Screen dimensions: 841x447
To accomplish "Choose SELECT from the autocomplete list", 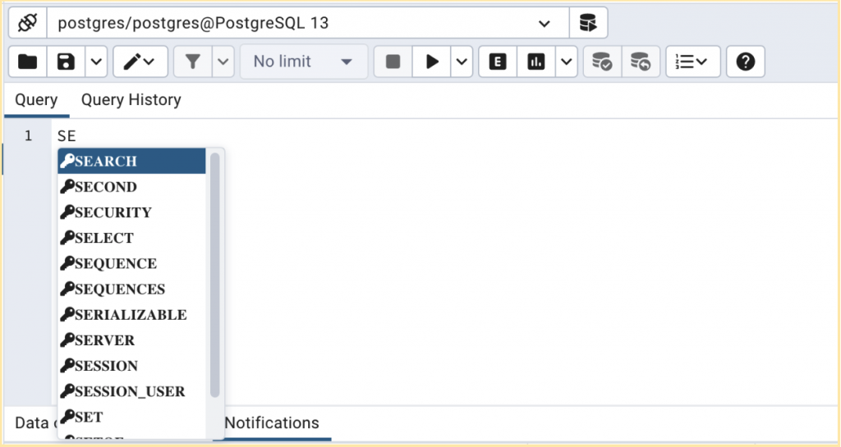I will pyautogui.click(x=103, y=238).
